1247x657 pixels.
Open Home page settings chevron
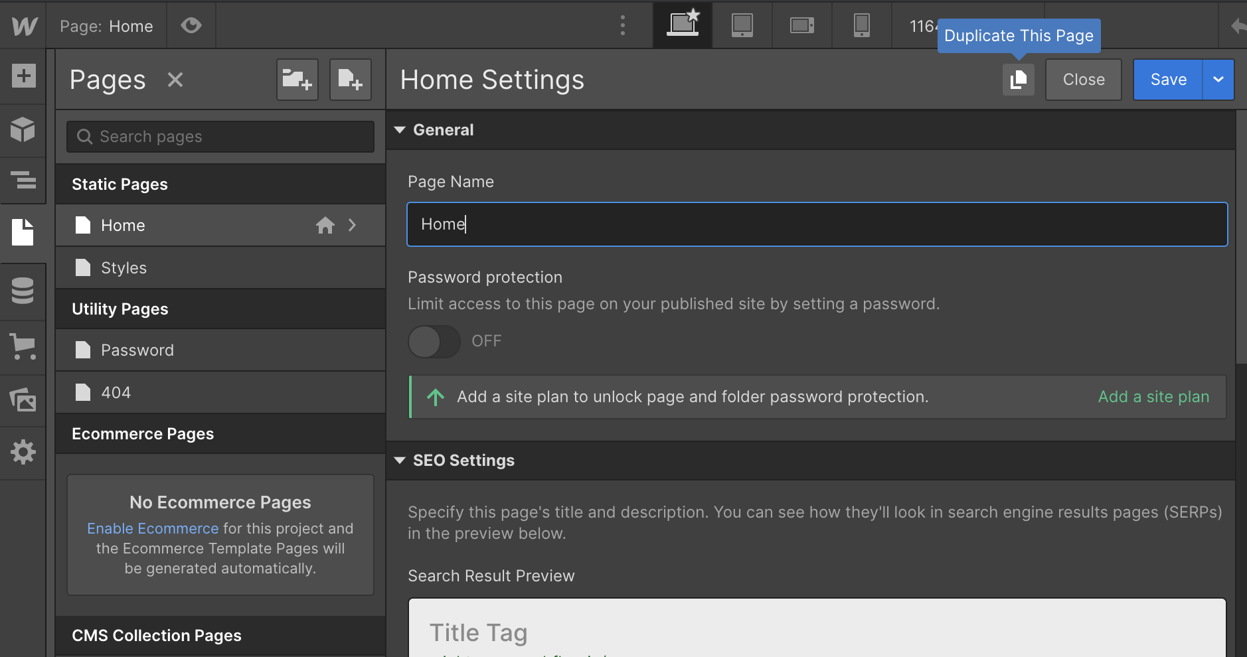353,226
